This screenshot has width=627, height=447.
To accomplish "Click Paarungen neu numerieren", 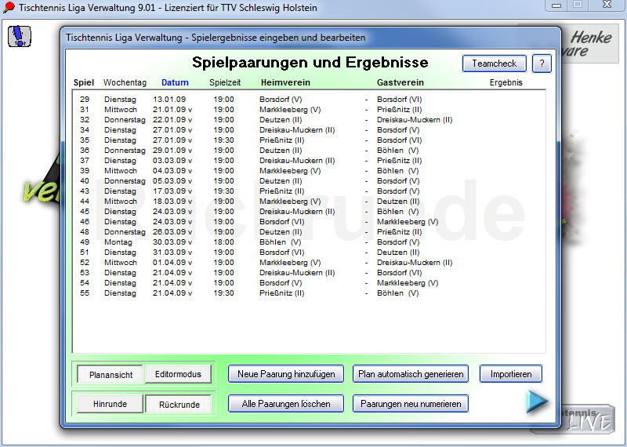I will [x=411, y=404].
